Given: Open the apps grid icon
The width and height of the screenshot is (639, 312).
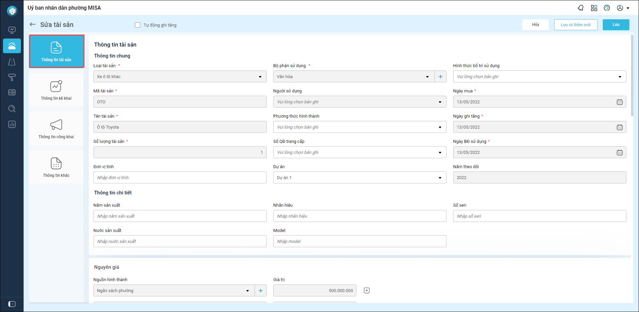Looking at the screenshot, I should click(x=594, y=8).
